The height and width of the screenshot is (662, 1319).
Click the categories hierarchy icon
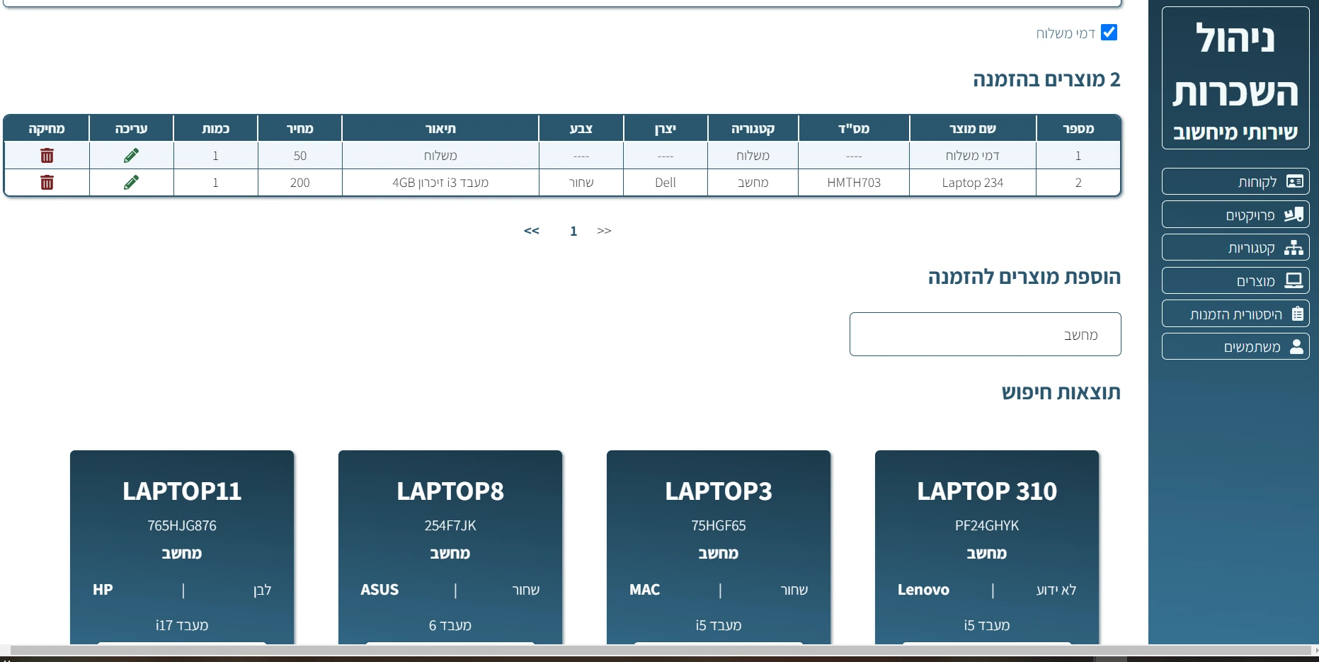1294,248
